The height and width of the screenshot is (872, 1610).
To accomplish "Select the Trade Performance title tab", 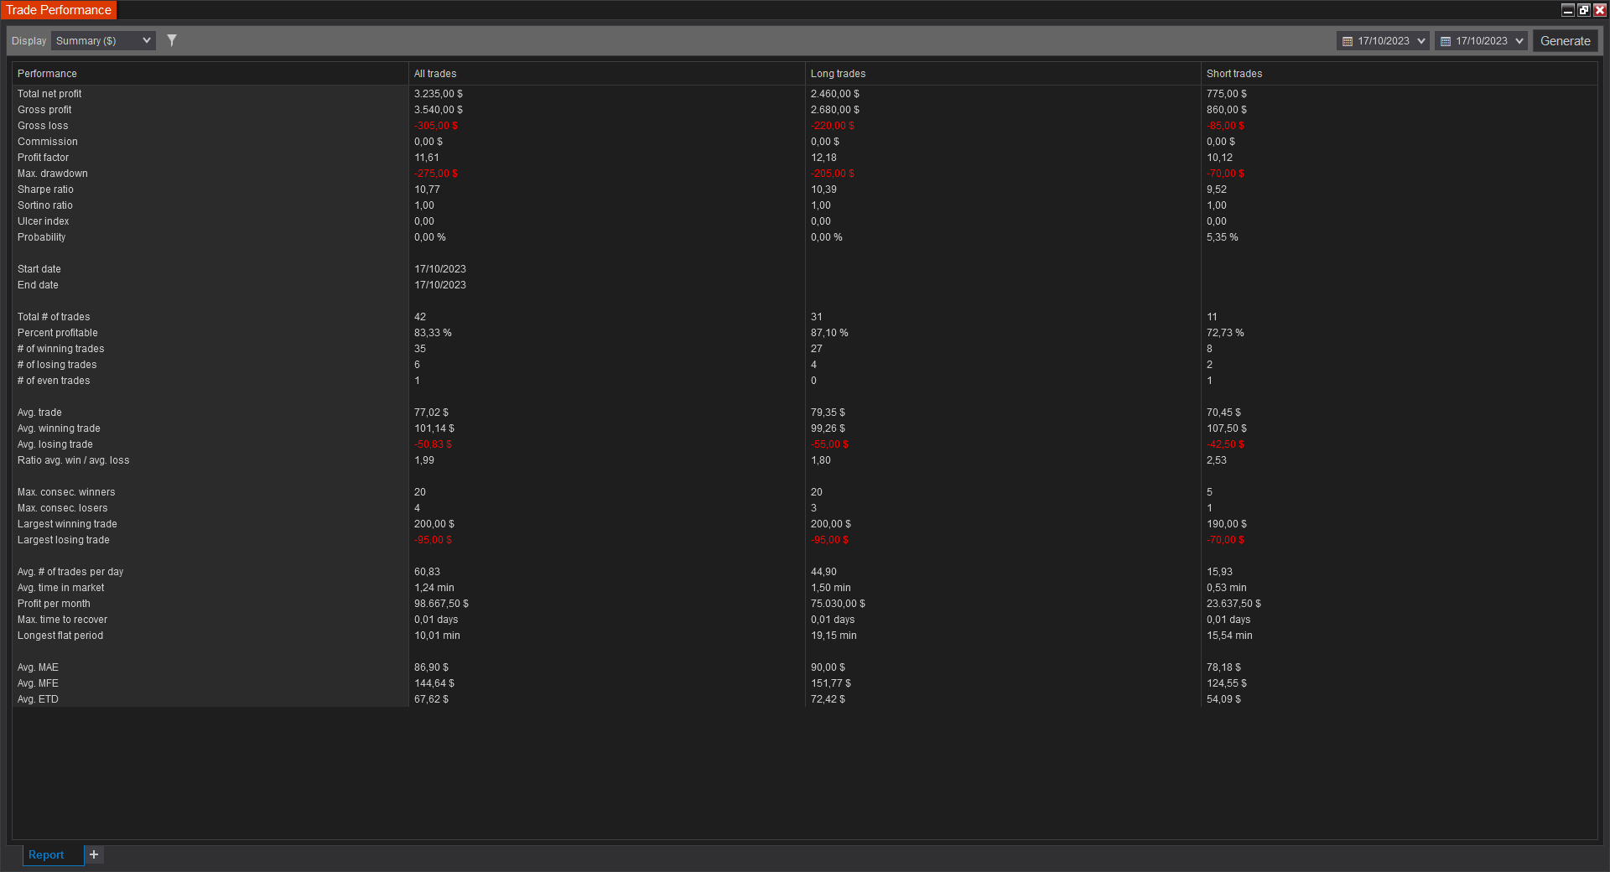I will click(59, 10).
